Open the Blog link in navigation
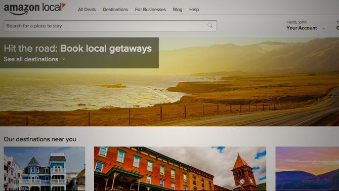The width and height of the screenshot is (339, 191). click(178, 10)
